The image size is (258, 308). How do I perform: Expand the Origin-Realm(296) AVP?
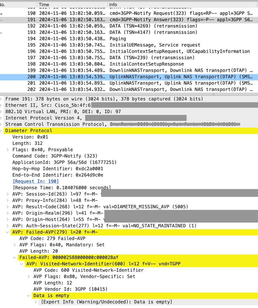click(x=8, y=213)
